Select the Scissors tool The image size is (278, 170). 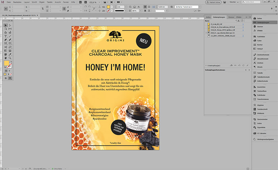6,47
